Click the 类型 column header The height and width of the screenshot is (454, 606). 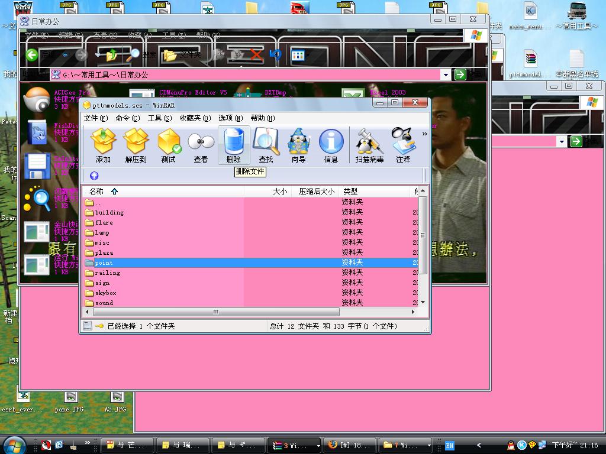coord(350,192)
